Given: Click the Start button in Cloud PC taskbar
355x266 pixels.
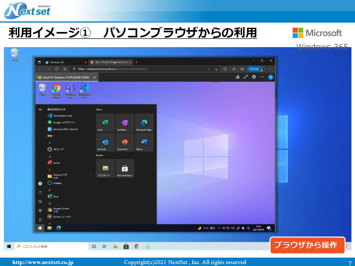Looking at the screenshot, I should (40, 228).
